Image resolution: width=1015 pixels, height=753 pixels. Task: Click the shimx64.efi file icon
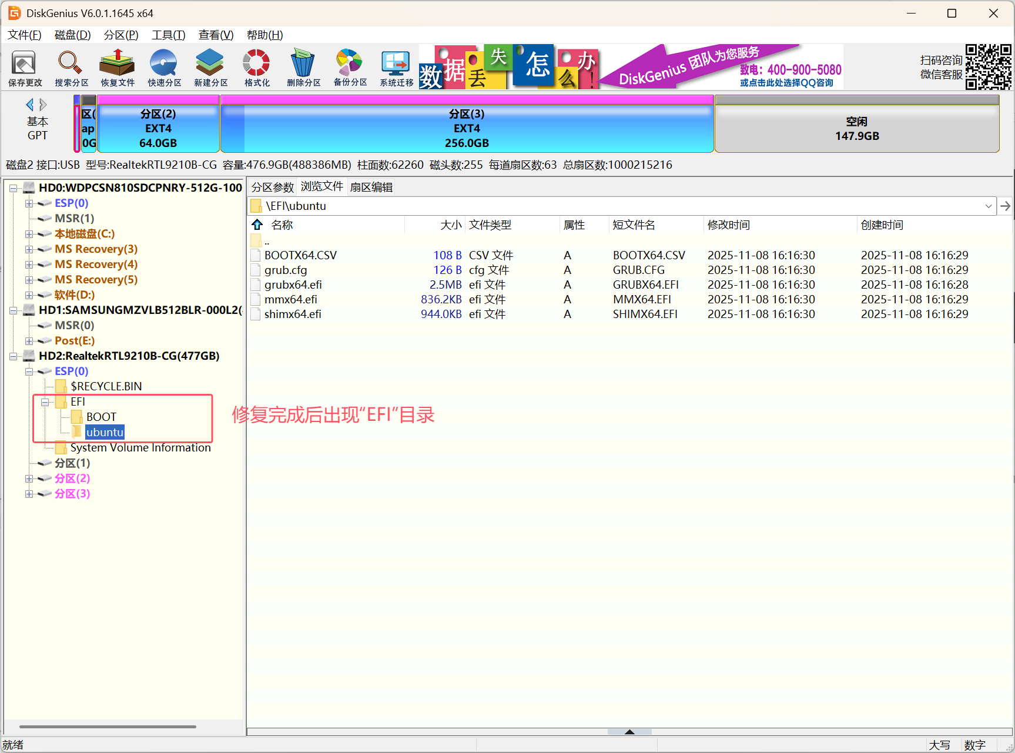tap(256, 314)
